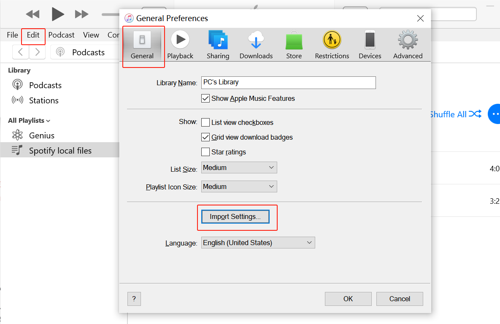This screenshot has height=324, width=500.
Task: Click the Play button in iTunes
Action: click(x=58, y=14)
